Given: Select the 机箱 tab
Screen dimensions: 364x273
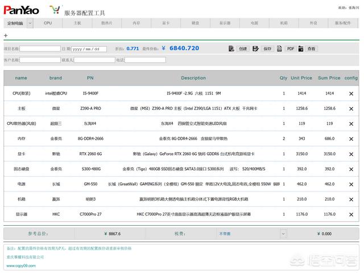Looking at the screenshot, I should [284, 23].
